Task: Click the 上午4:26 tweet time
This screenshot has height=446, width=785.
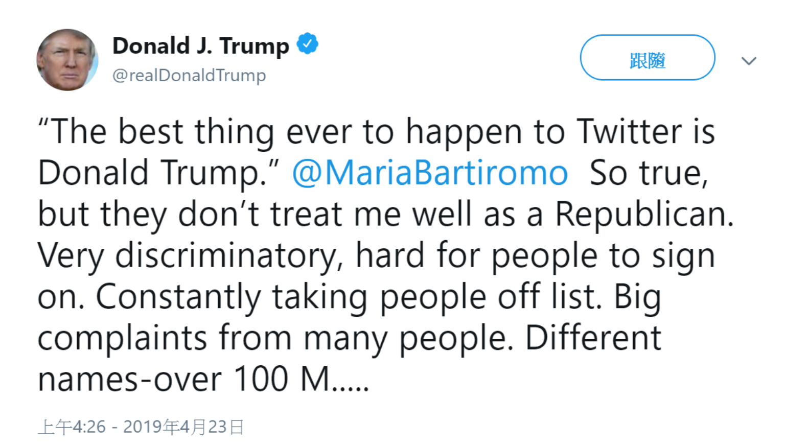Action: (x=72, y=427)
